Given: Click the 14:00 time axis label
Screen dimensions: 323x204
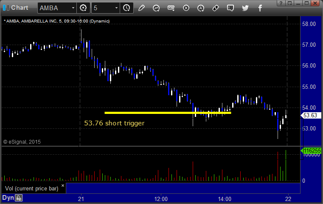Looking at the screenshot, I should pos(225,199).
